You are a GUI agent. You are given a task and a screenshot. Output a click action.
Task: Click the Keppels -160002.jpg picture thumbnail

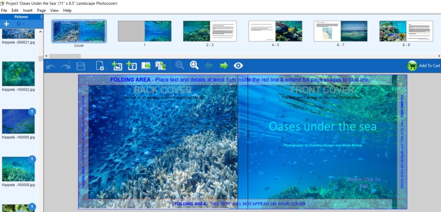[x=18, y=74]
